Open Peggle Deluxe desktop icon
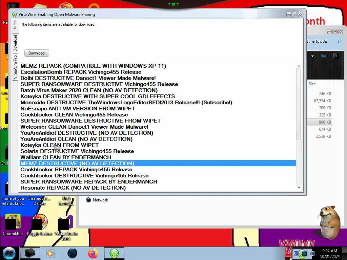 [40, 225]
